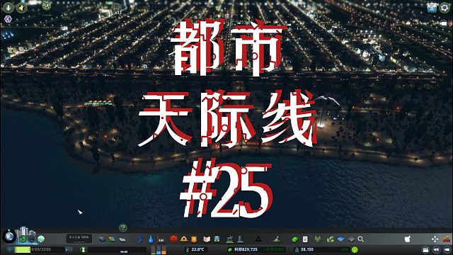Click the thermometer icon beside temperature
This screenshot has height=255, width=453.
tap(188, 249)
